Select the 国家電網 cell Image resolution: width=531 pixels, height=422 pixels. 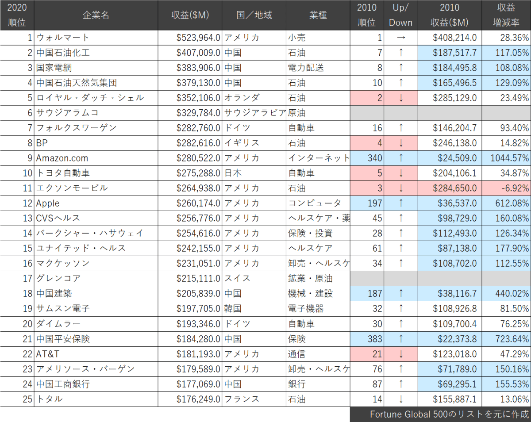click(x=96, y=68)
